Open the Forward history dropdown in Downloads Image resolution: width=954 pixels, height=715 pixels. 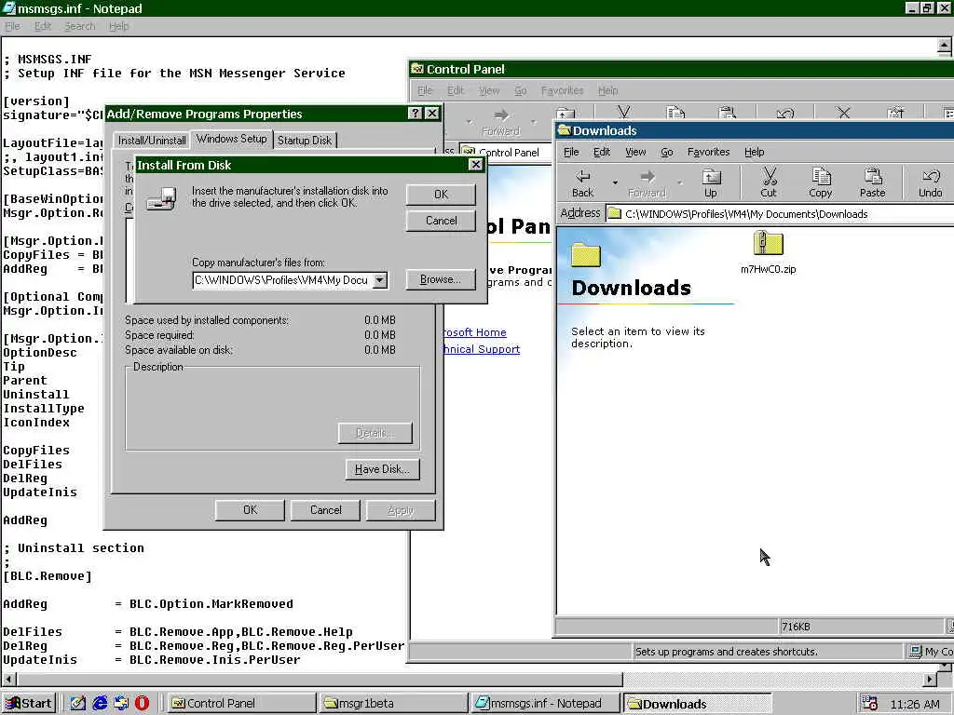click(679, 183)
